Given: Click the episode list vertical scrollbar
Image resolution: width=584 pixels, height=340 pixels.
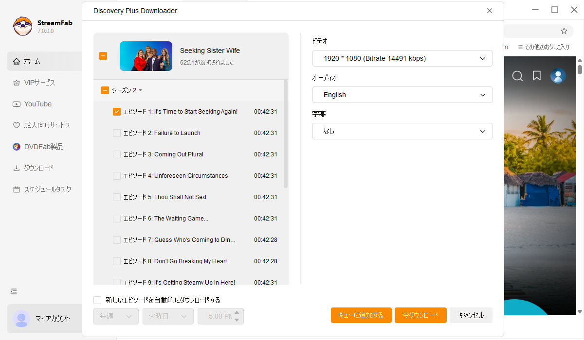Looking at the screenshot, I should click(286, 134).
